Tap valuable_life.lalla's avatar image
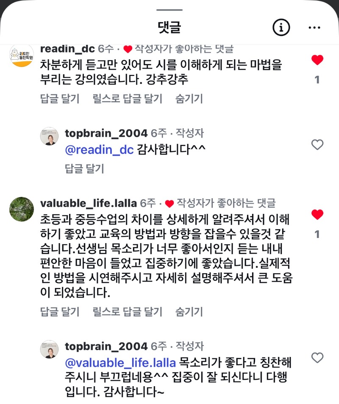The height and width of the screenshot is (404, 339). pyautogui.click(x=22, y=209)
